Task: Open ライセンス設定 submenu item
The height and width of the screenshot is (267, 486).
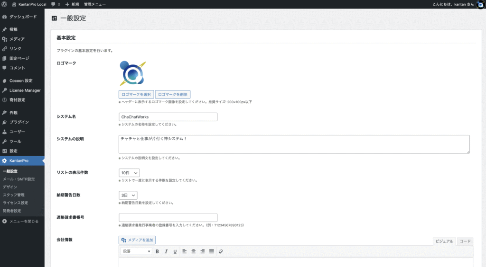Action: pos(16,203)
